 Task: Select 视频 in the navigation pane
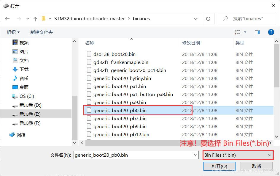tap(24, 43)
